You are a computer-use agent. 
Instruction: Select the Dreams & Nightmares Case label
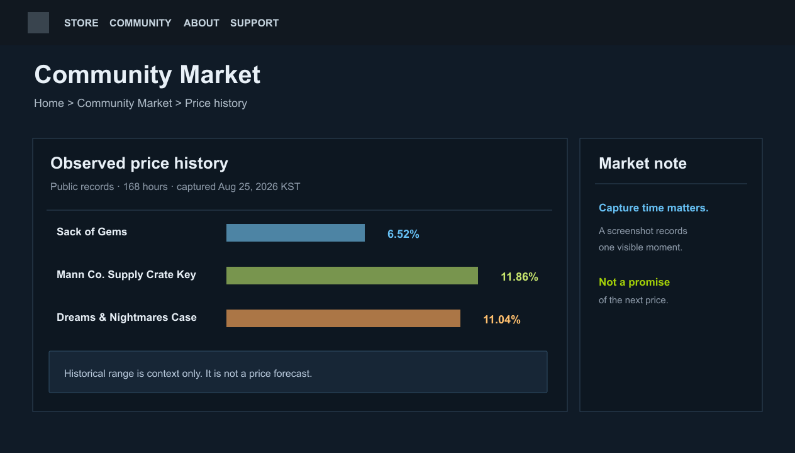pos(126,317)
